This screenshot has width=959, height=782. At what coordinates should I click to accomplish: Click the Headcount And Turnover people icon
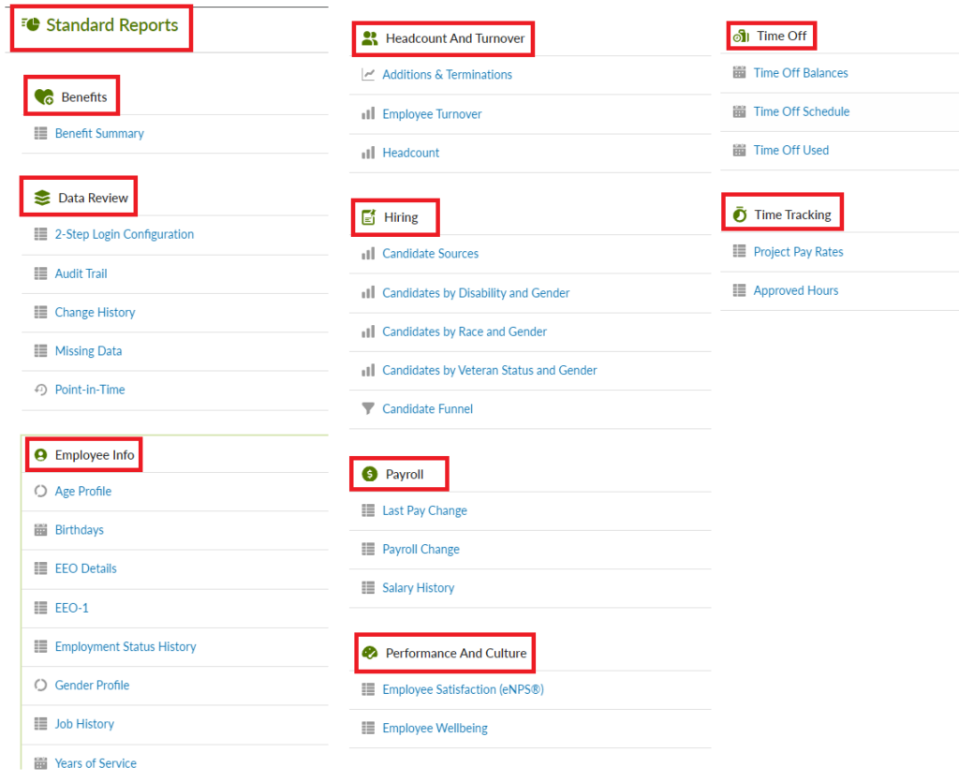[x=372, y=38]
